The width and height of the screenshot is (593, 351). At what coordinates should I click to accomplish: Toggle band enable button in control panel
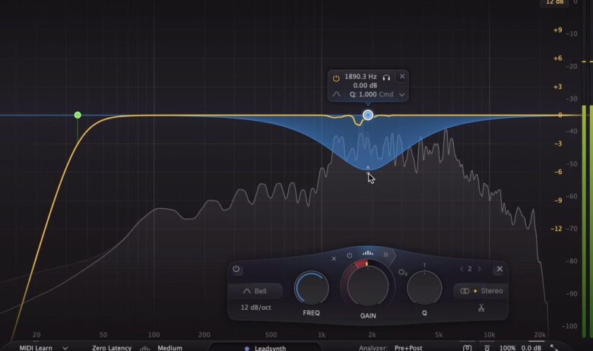236,269
